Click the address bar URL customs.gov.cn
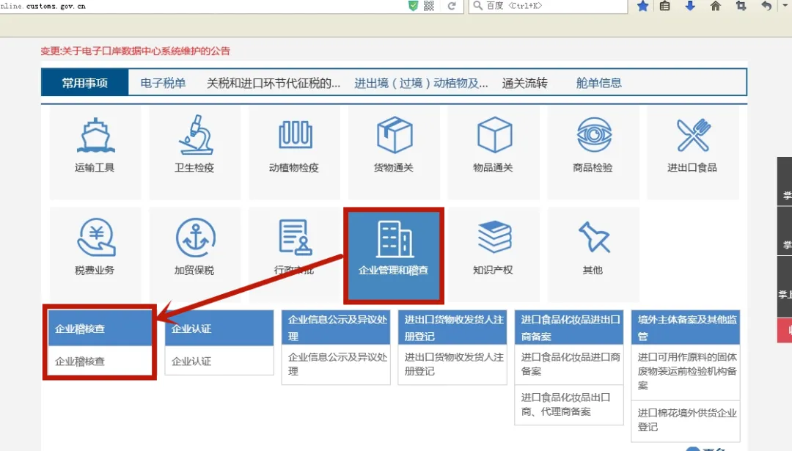The height and width of the screenshot is (451, 792). [x=43, y=6]
